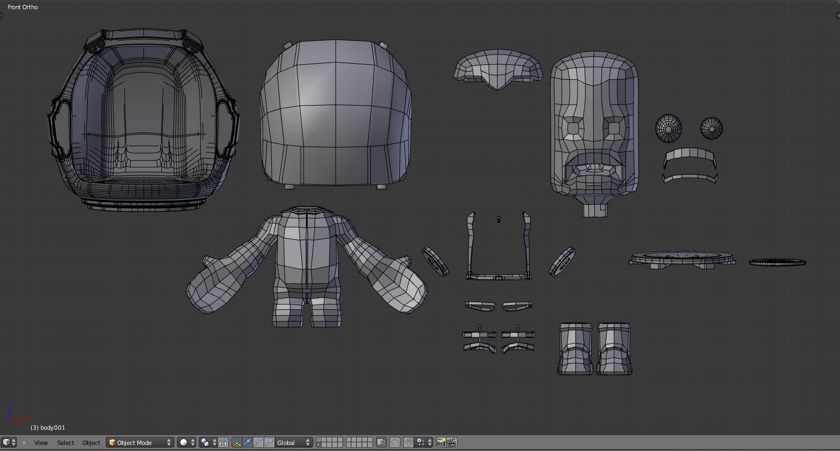
Task: Click the snap target element icon
Action: click(x=421, y=442)
